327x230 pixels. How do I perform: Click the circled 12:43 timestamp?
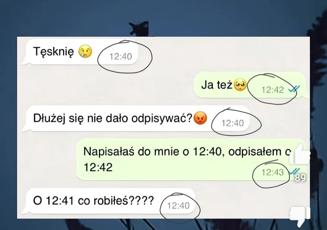(x=273, y=172)
